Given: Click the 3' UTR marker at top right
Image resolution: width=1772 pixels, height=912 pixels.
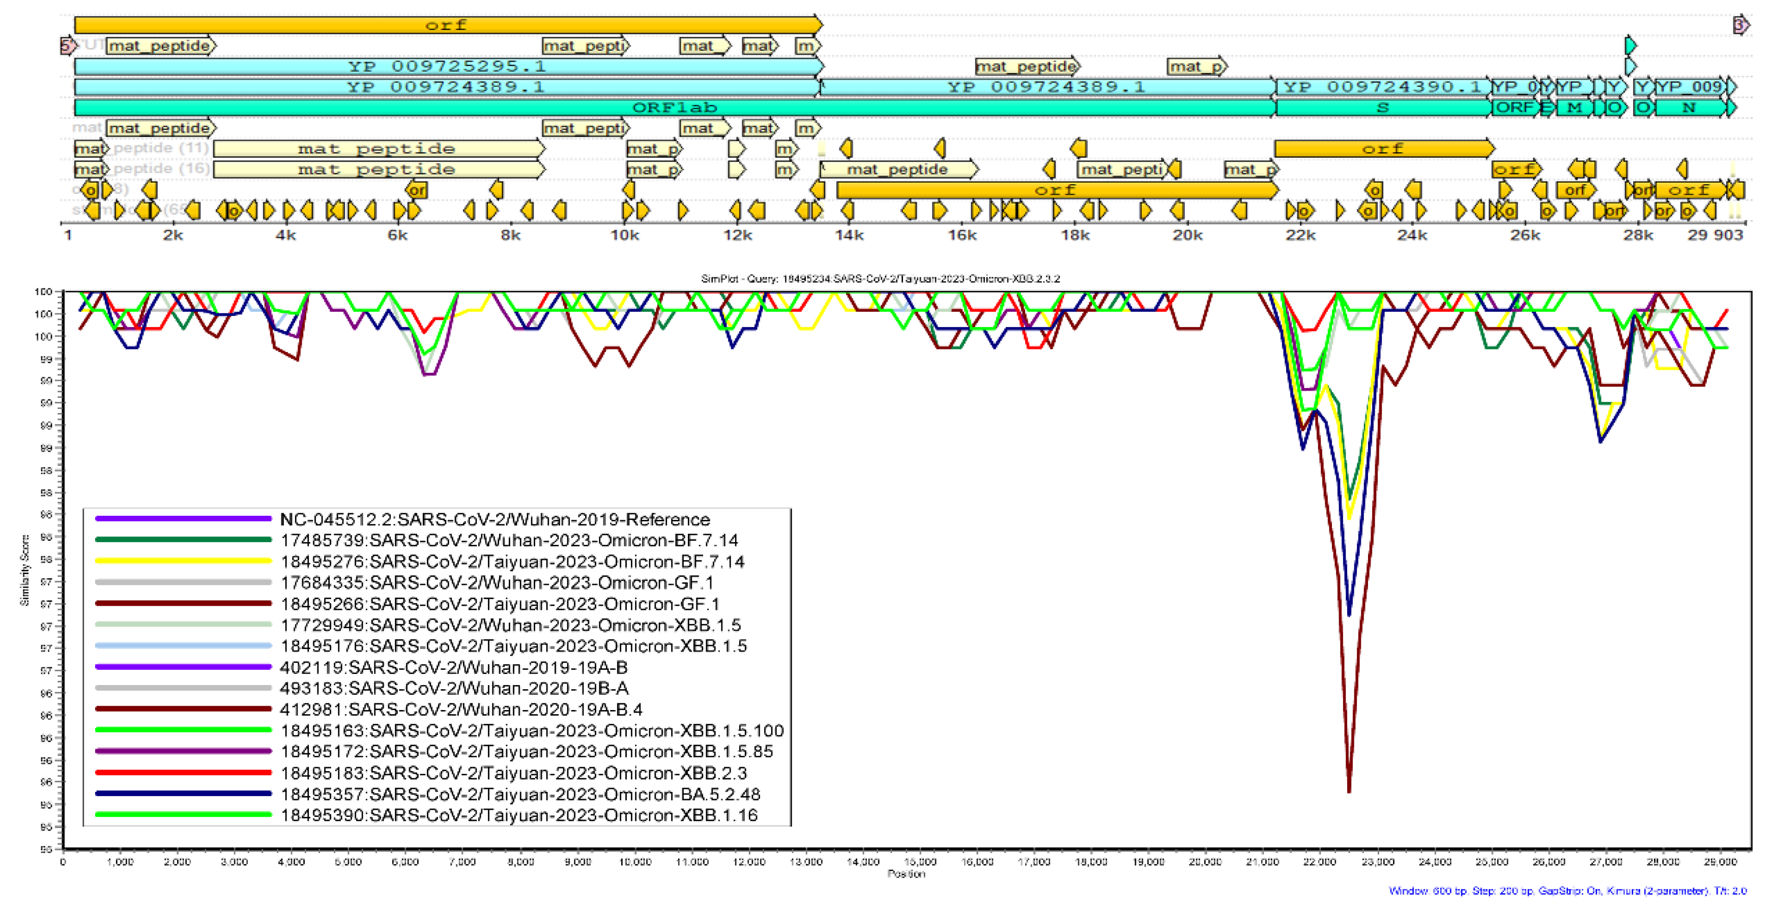Looking at the screenshot, I should 1739,25.
